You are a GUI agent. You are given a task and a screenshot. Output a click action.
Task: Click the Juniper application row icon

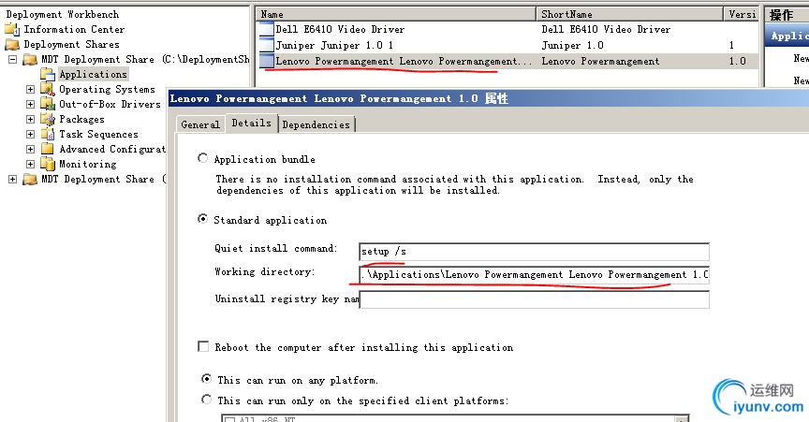pos(266,46)
